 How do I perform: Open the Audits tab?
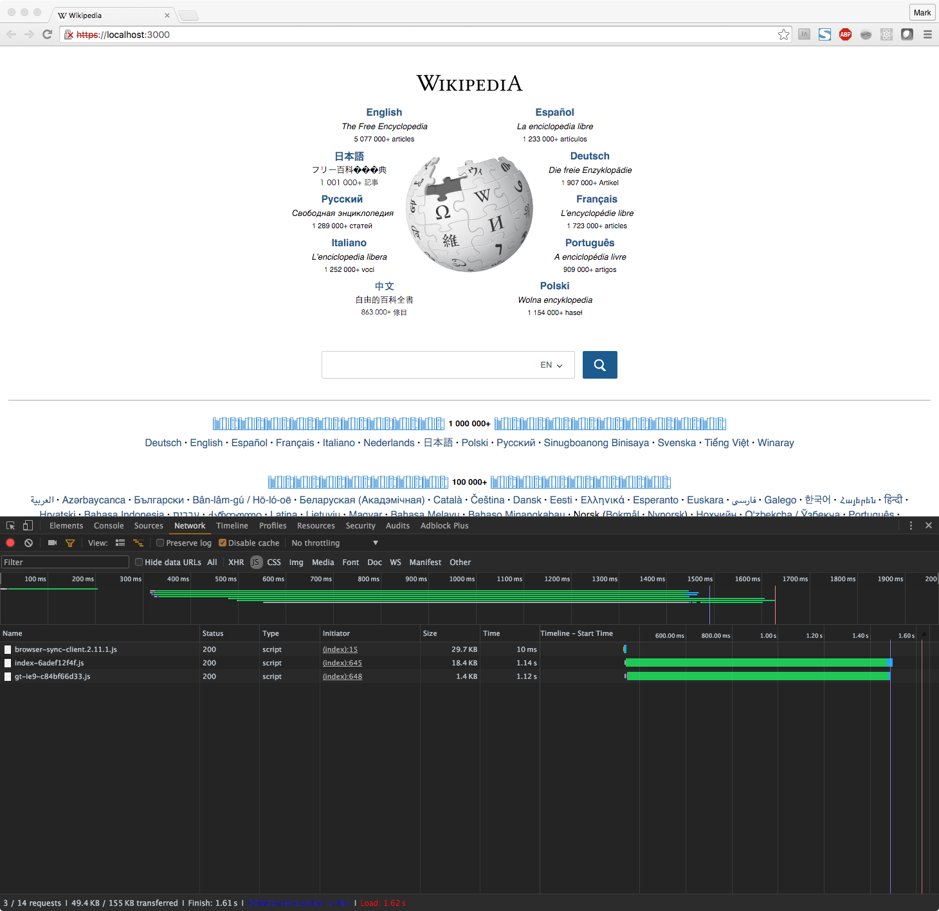tap(397, 526)
